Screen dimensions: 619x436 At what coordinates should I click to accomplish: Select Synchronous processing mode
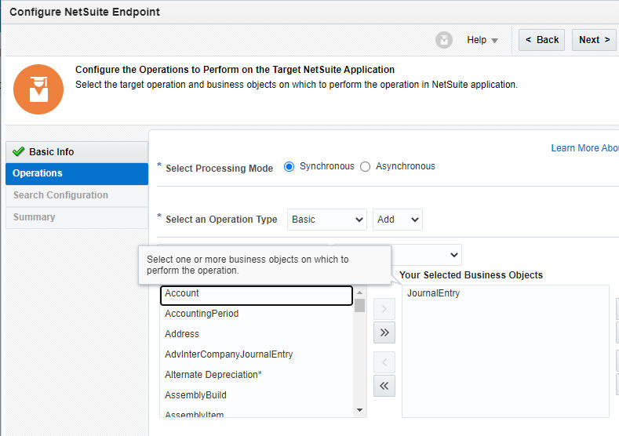[289, 166]
